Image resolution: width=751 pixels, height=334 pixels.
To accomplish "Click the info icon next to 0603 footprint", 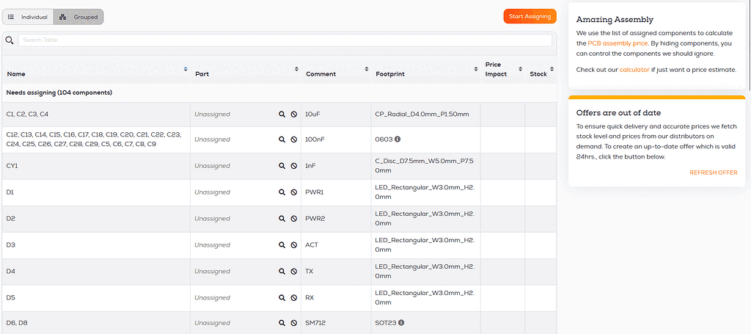I will pyautogui.click(x=398, y=139).
